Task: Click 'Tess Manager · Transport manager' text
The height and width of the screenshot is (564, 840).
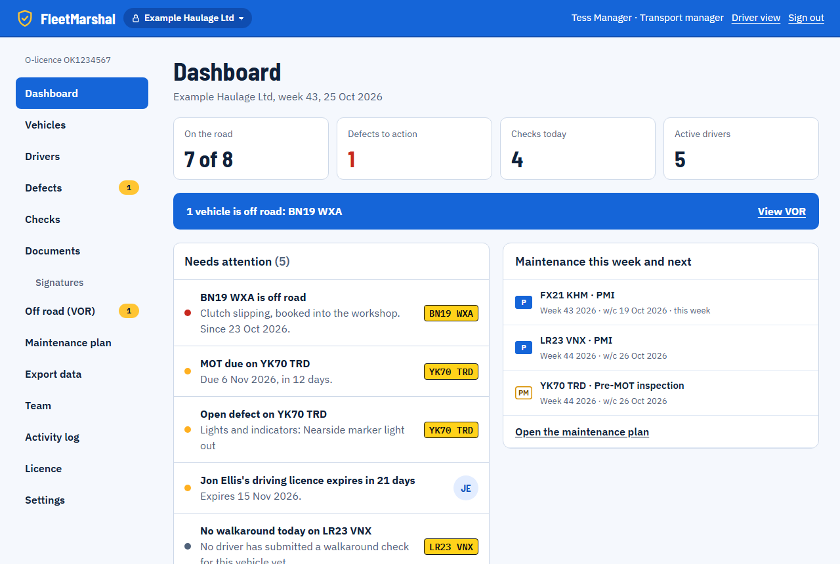Action: pyautogui.click(x=648, y=18)
